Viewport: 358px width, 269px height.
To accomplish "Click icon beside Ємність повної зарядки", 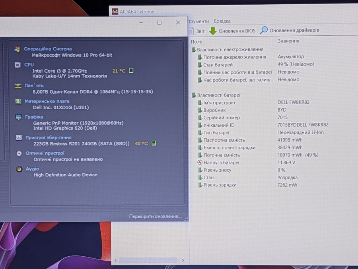I will click(200, 148).
